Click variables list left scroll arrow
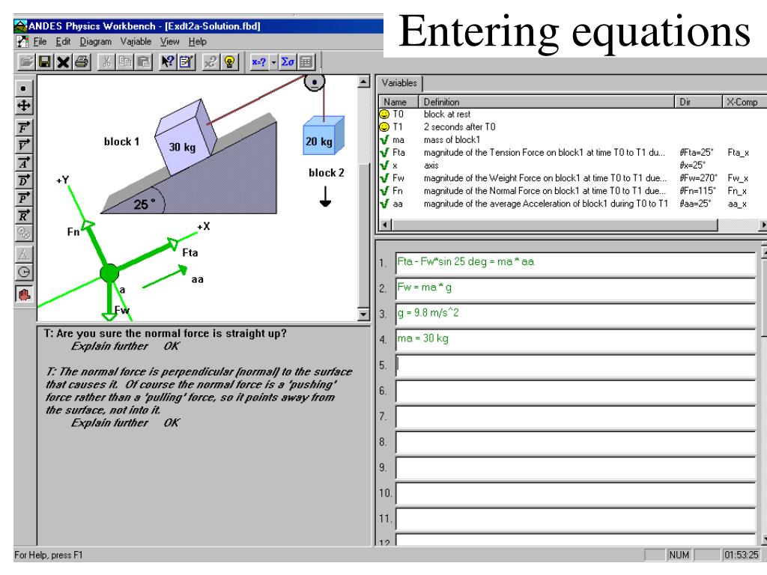 click(x=386, y=225)
